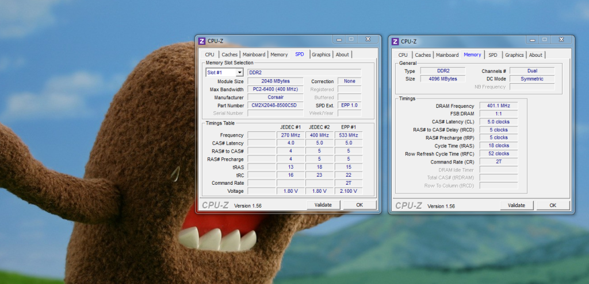Click the FSB:DRAM ratio value 1:1
Viewport: 589px width, 284px height.
pos(499,114)
